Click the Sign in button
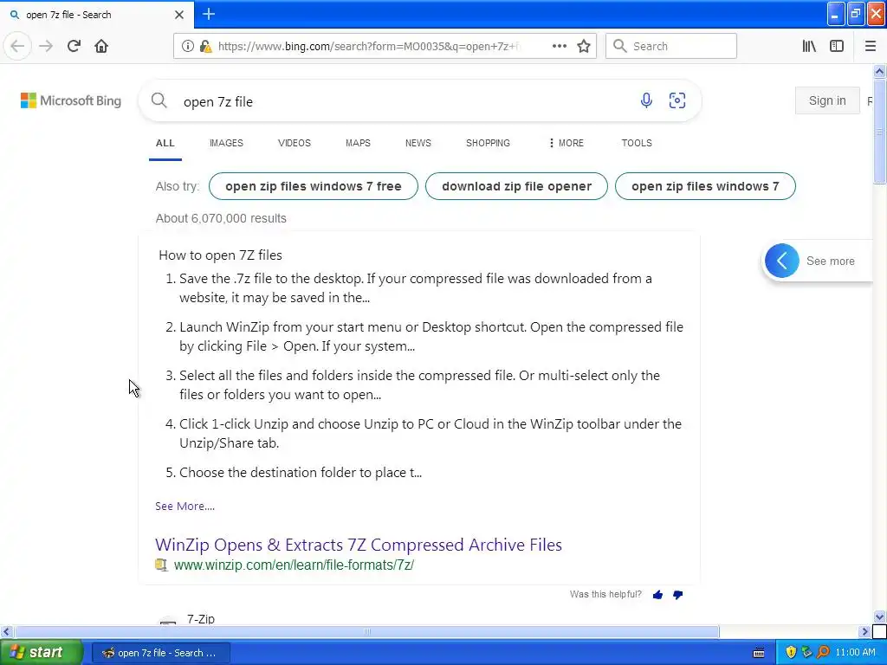This screenshot has height=665, width=887. tap(827, 100)
